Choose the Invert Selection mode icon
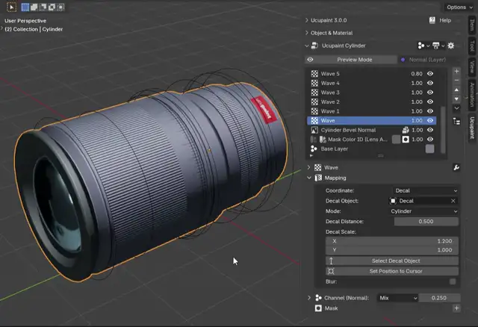The width and height of the screenshot is (478, 327). [x=52, y=7]
